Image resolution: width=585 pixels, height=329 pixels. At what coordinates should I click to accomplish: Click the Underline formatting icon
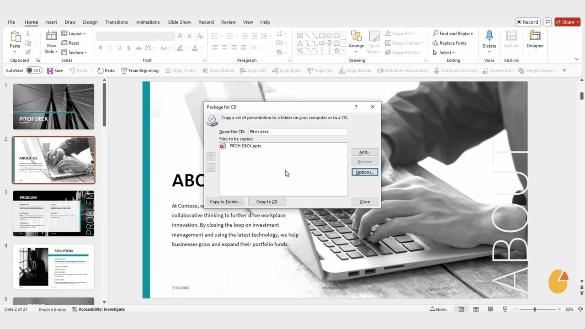(x=119, y=48)
